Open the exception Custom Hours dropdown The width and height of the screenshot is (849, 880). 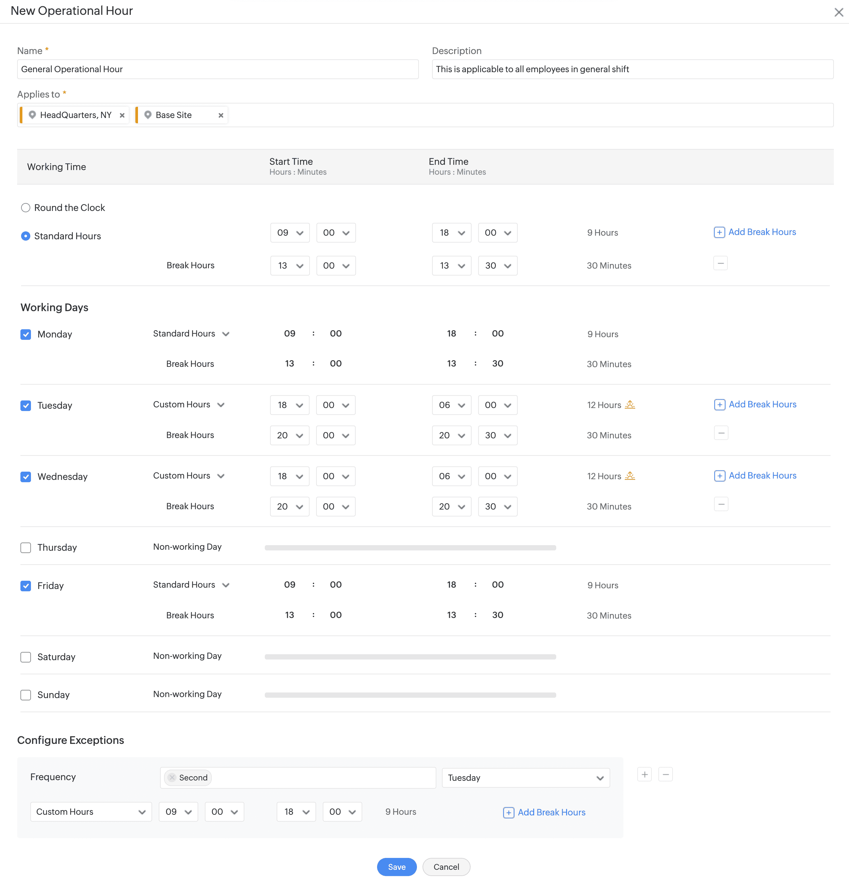pyautogui.click(x=91, y=812)
